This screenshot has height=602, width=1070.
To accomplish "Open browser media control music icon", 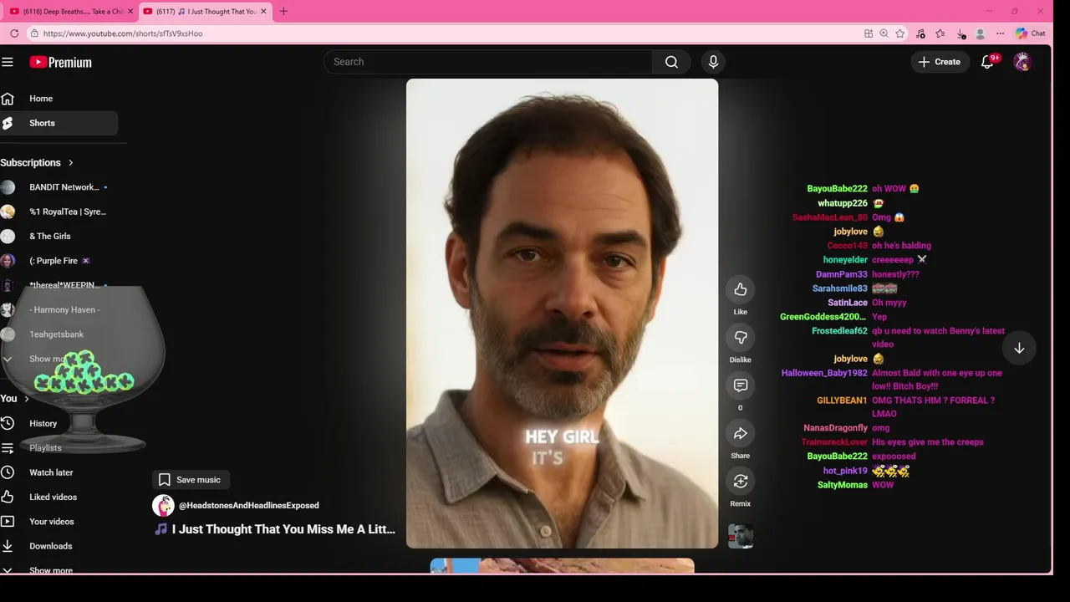I will pyautogui.click(x=920, y=33).
